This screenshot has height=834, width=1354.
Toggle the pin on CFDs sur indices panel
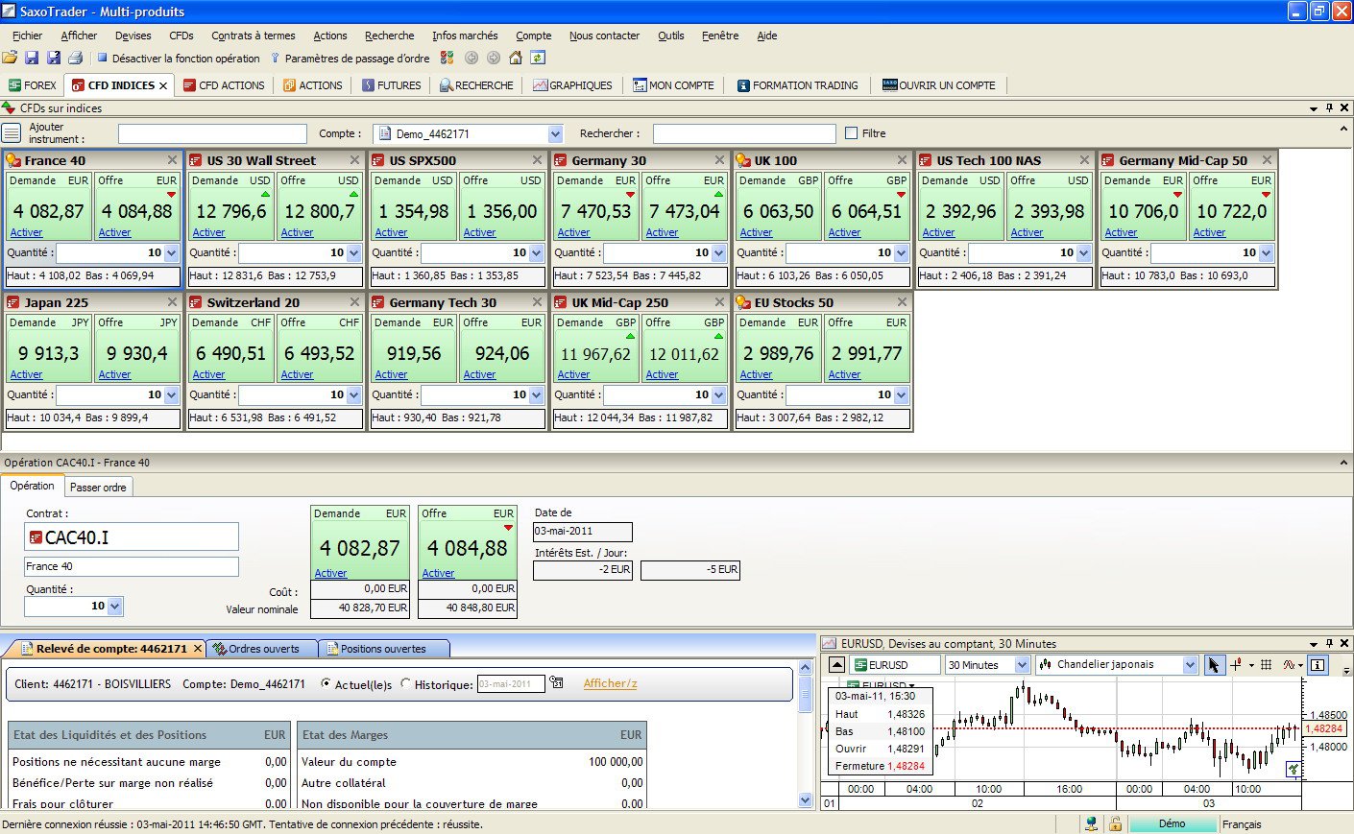[x=1329, y=108]
